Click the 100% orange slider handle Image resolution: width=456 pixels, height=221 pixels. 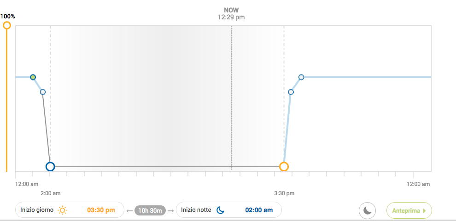[7, 25]
